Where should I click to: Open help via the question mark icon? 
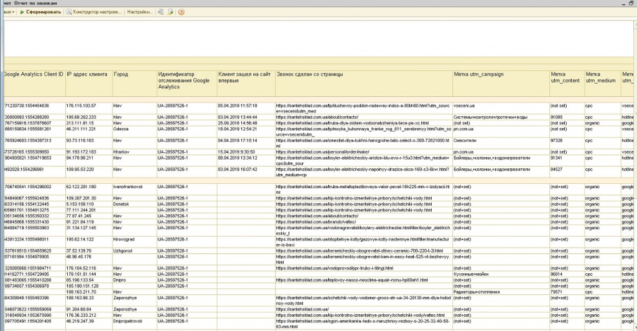(181, 12)
